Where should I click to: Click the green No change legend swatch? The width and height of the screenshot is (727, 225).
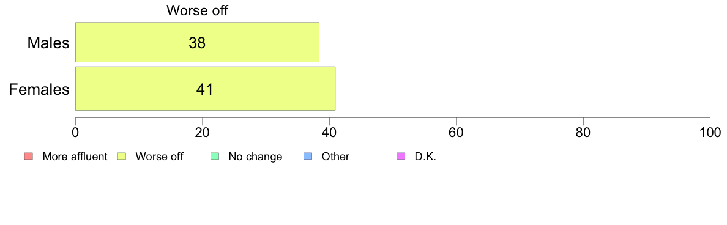[x=215, y=157]
